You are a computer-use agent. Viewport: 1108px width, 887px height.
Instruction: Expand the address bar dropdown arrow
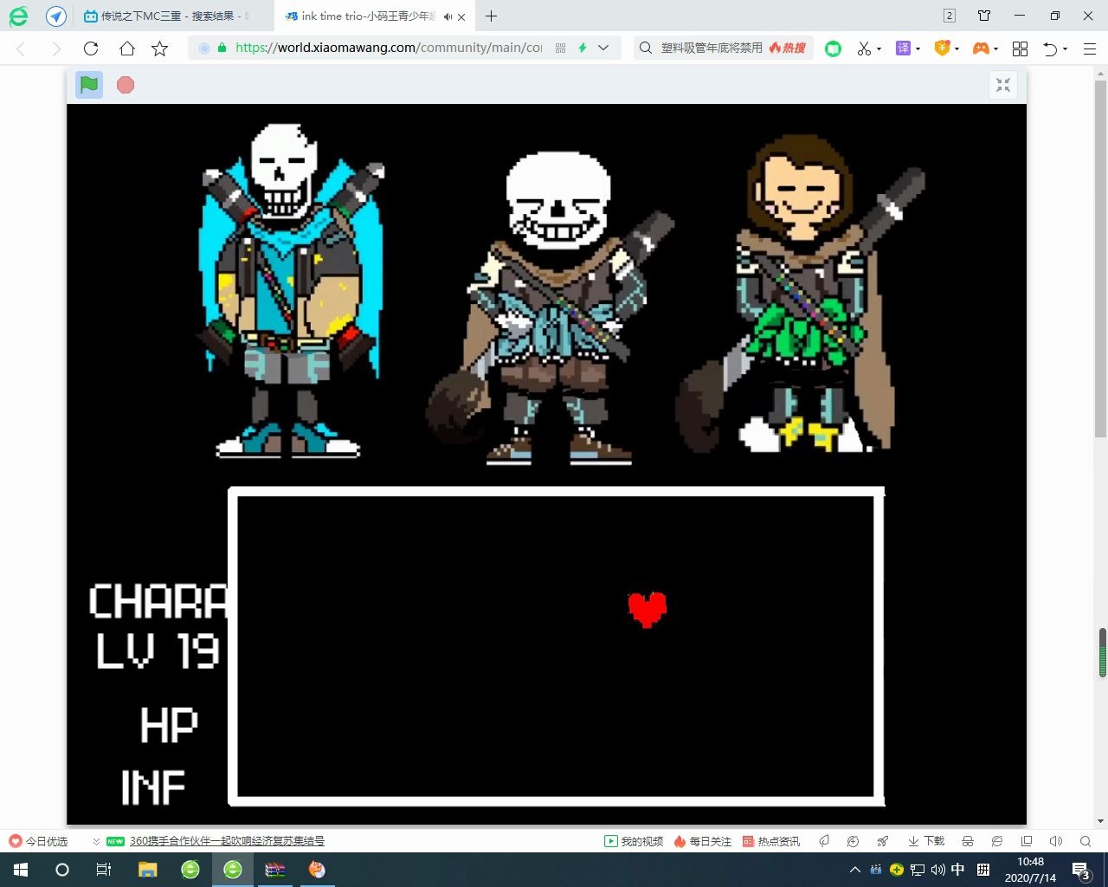[x=603, y=49]
